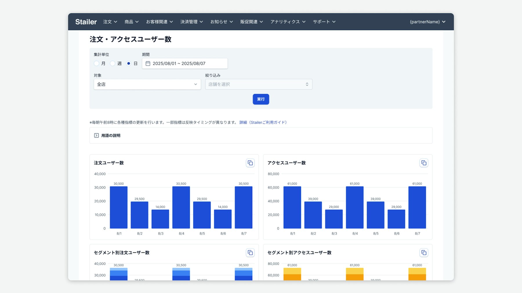The height and width of the screenshot is (293, 522).
Task: Select the 月 aggregation radio button
Action: pyautogui.click(x=97, y=63)
